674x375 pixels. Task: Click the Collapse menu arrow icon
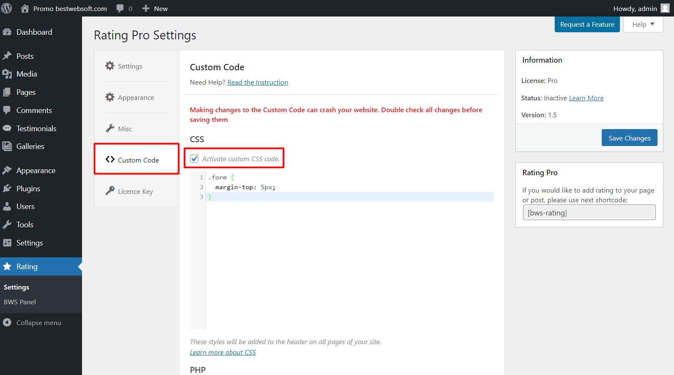[x=7, y=323]
